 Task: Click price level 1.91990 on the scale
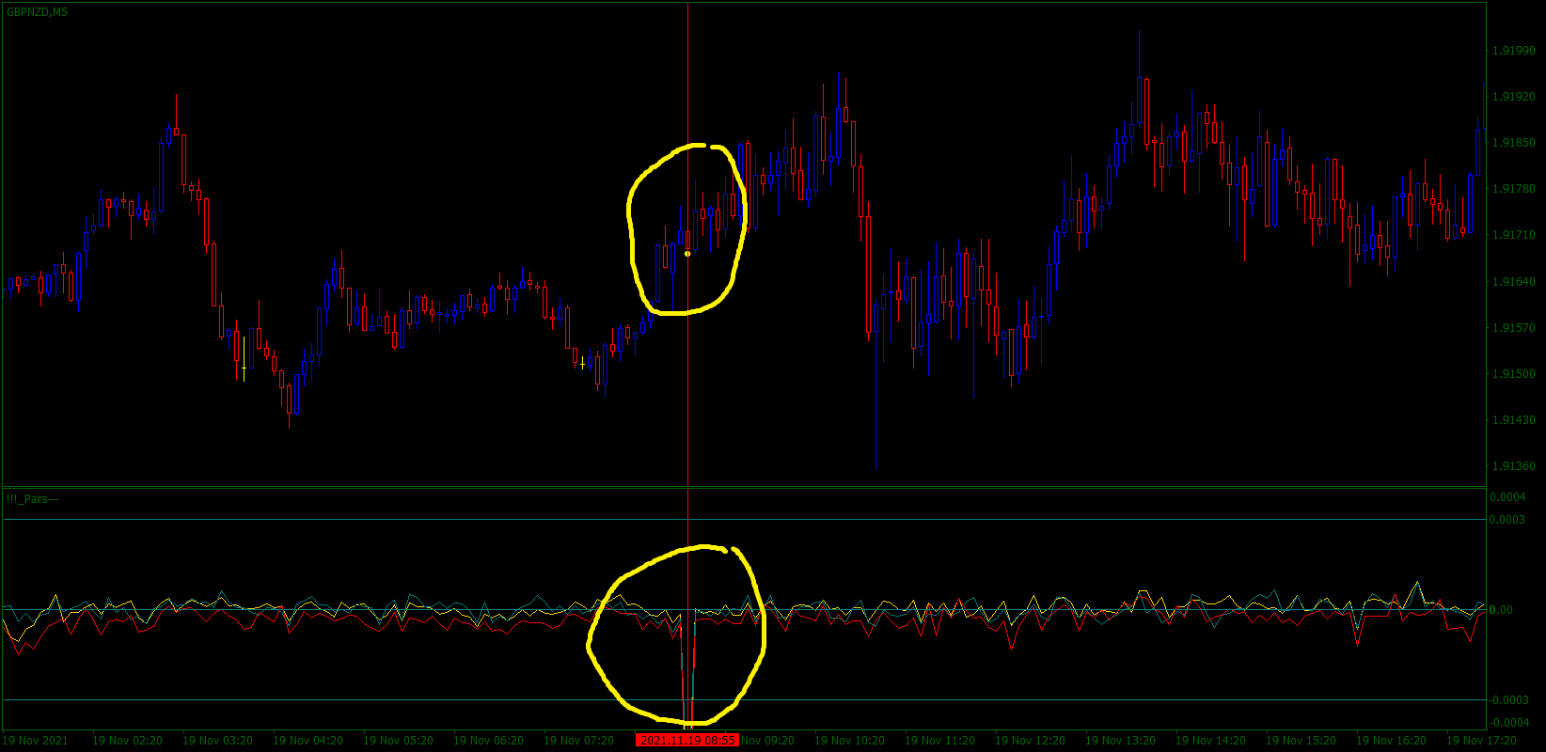[x=1514, y=51]
